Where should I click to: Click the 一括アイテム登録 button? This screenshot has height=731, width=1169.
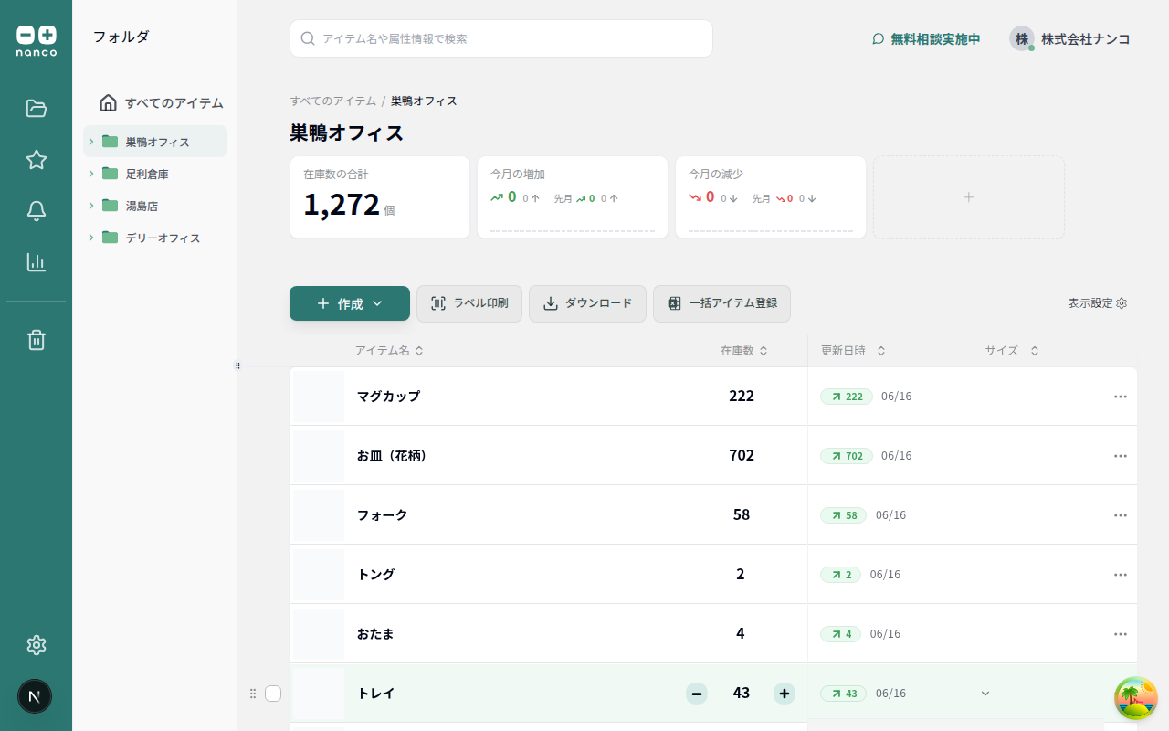[721, 303]
